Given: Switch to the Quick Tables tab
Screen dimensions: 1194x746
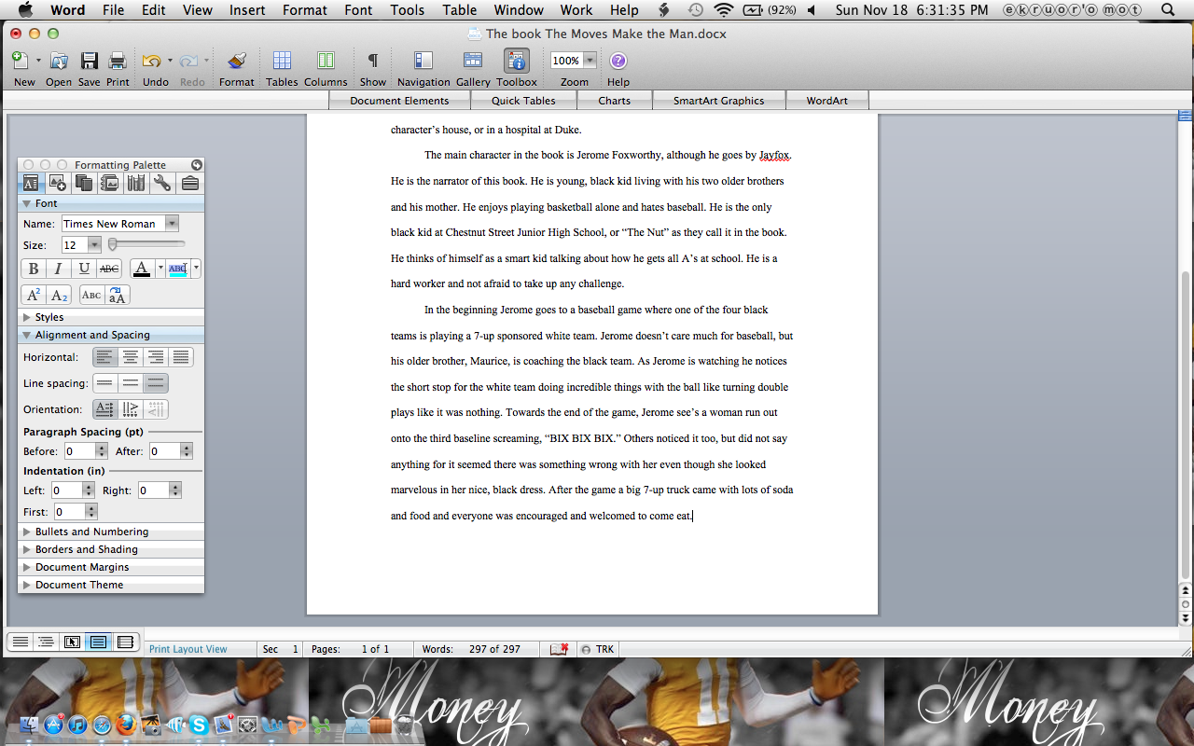Looking at the screenshot, I should click(x=523, y=101).
